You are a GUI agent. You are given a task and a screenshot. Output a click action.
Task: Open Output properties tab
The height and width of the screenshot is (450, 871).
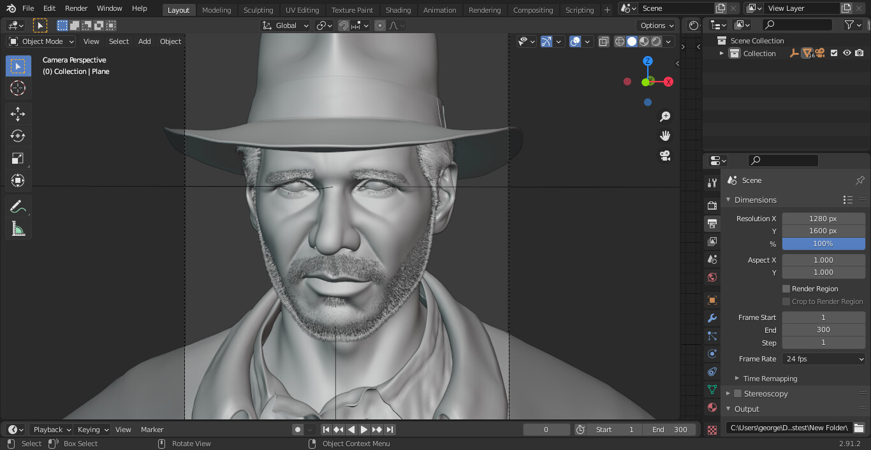pos(712,223)
